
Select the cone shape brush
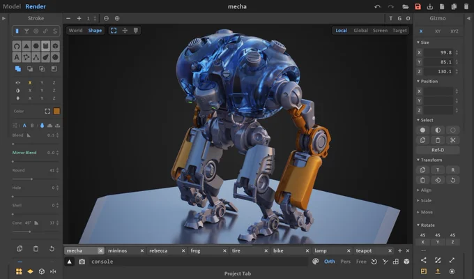point(26,46)
